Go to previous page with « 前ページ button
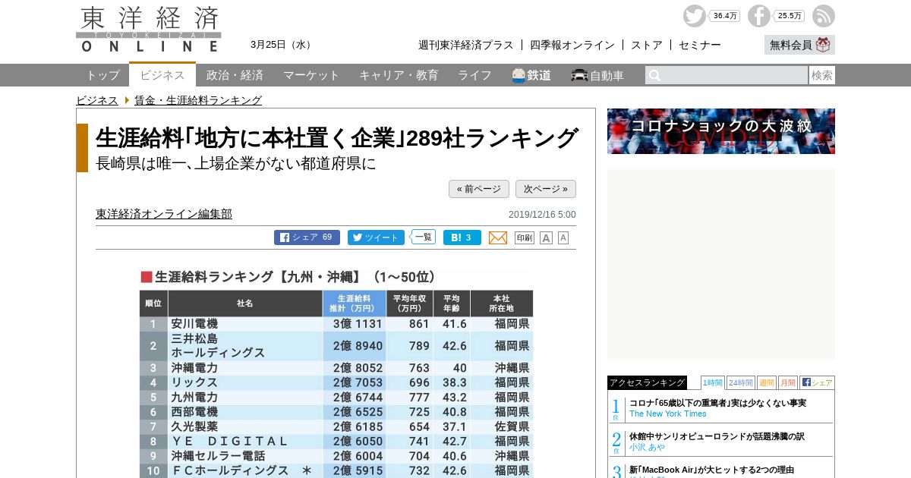Screen dimensions: 911x478 tap(479, 189)
